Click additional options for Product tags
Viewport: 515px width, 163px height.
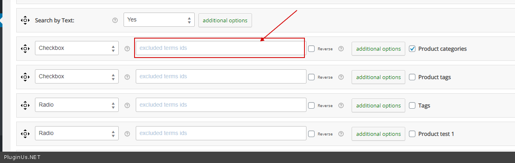coord(378,77)
